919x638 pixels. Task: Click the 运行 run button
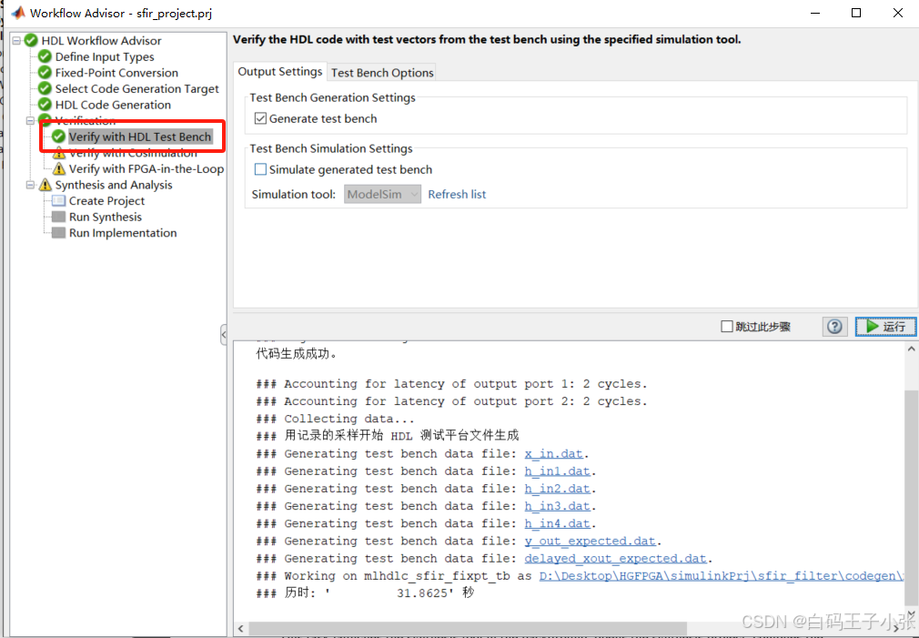(x=885, y=327)
